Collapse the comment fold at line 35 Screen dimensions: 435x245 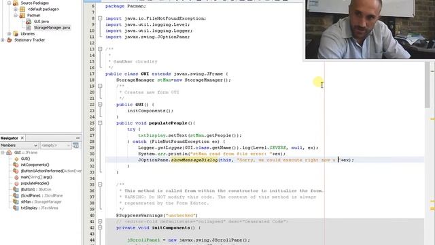[x=100, y=184]
